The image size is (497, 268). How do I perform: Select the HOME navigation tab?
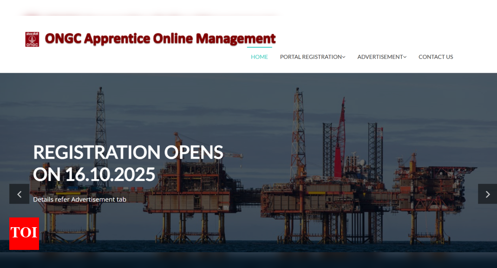click(259, 57)
